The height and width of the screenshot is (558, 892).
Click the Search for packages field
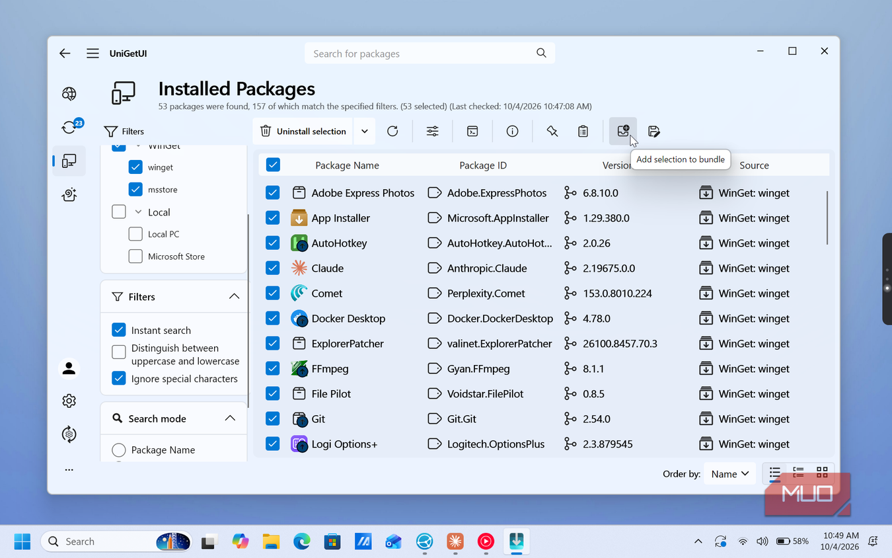click(429, 54)
